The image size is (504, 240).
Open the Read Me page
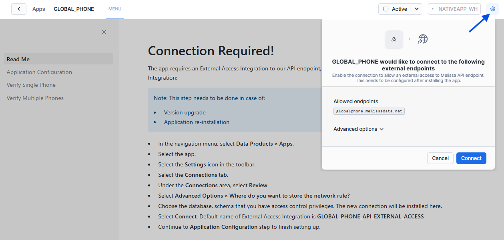pyautogui.click(x=58, y=59)
